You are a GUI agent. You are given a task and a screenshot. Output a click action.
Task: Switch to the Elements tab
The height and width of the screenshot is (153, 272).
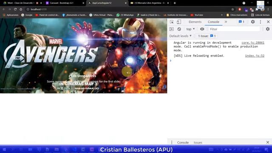pos(195,22)
